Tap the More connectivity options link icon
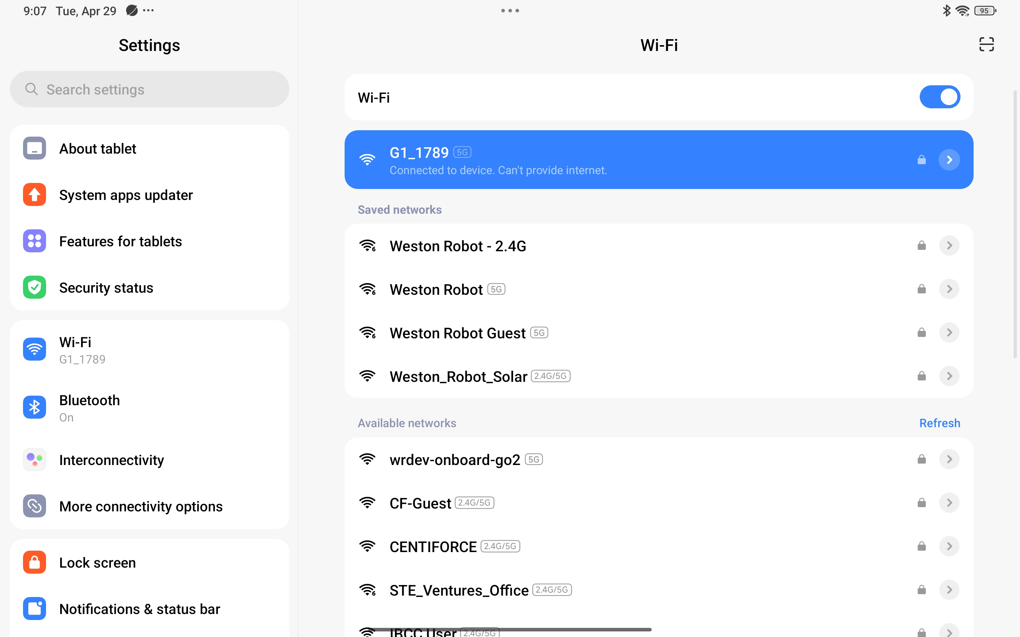The width and height of the screenshot is (1020, 637). (x=35, y=506)
